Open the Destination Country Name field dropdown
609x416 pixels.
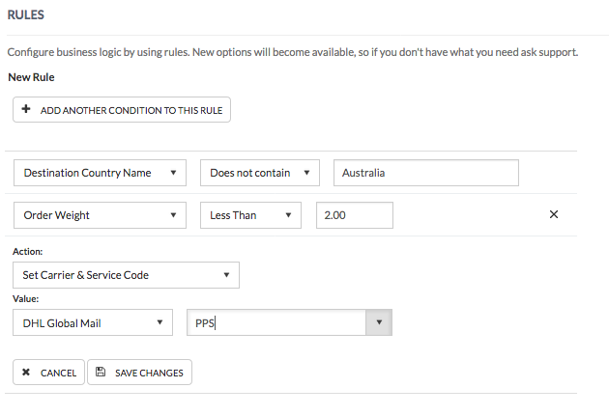100,173
